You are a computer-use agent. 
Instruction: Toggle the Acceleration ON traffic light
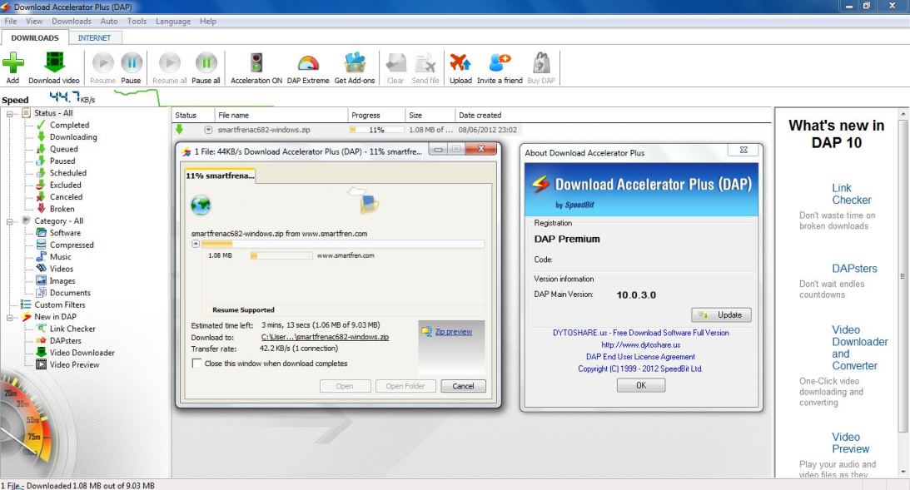(x=256, y=63)
